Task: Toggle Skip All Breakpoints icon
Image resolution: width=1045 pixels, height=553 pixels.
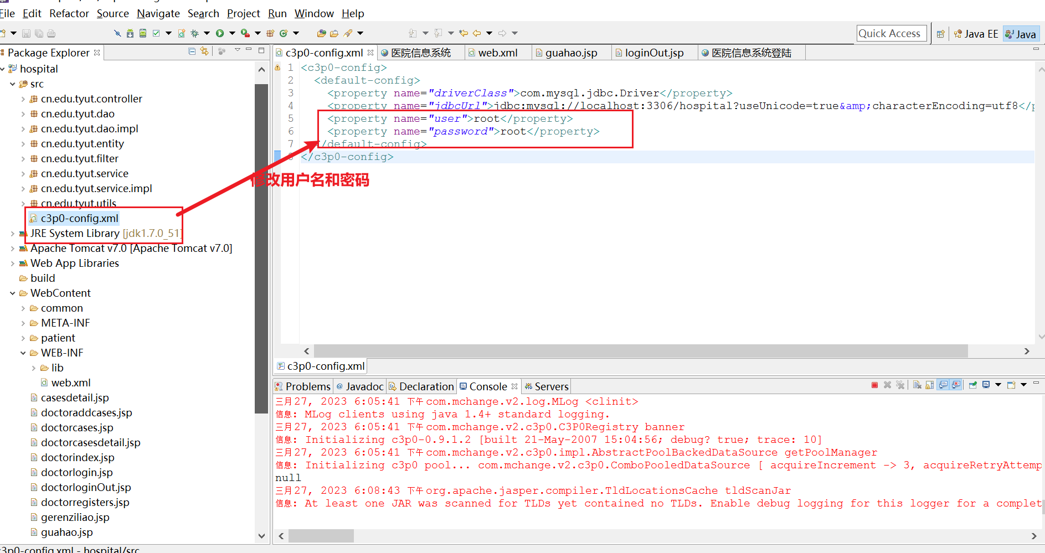Action: (x=117, y=33)
